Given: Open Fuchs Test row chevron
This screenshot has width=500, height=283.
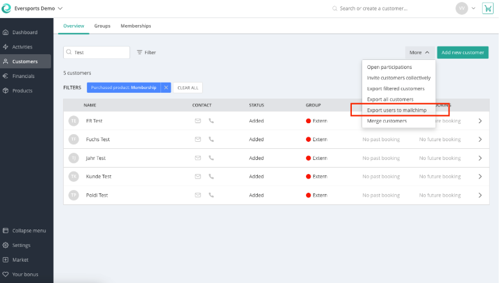Looking at the screenshot, I should tap(480, 139).
